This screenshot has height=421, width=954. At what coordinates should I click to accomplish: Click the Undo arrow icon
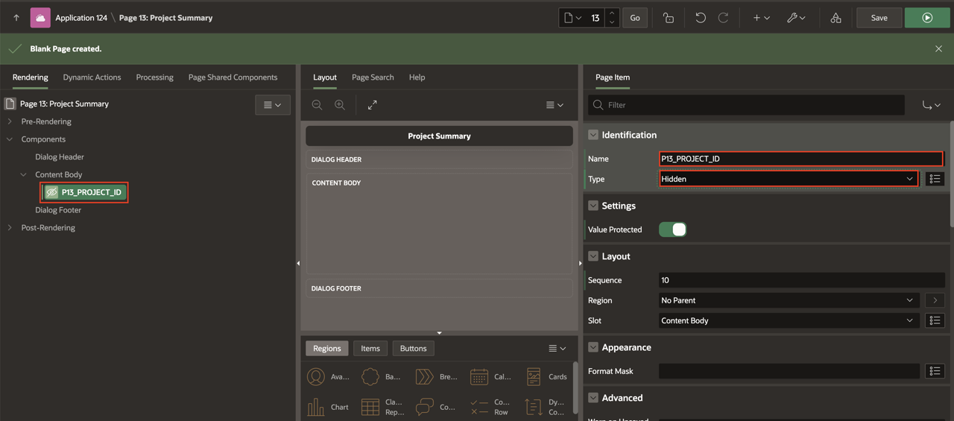click(x=700, y=18)
